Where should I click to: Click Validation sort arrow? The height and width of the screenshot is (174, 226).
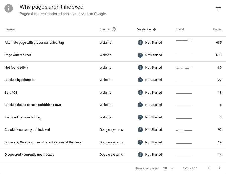154,29
